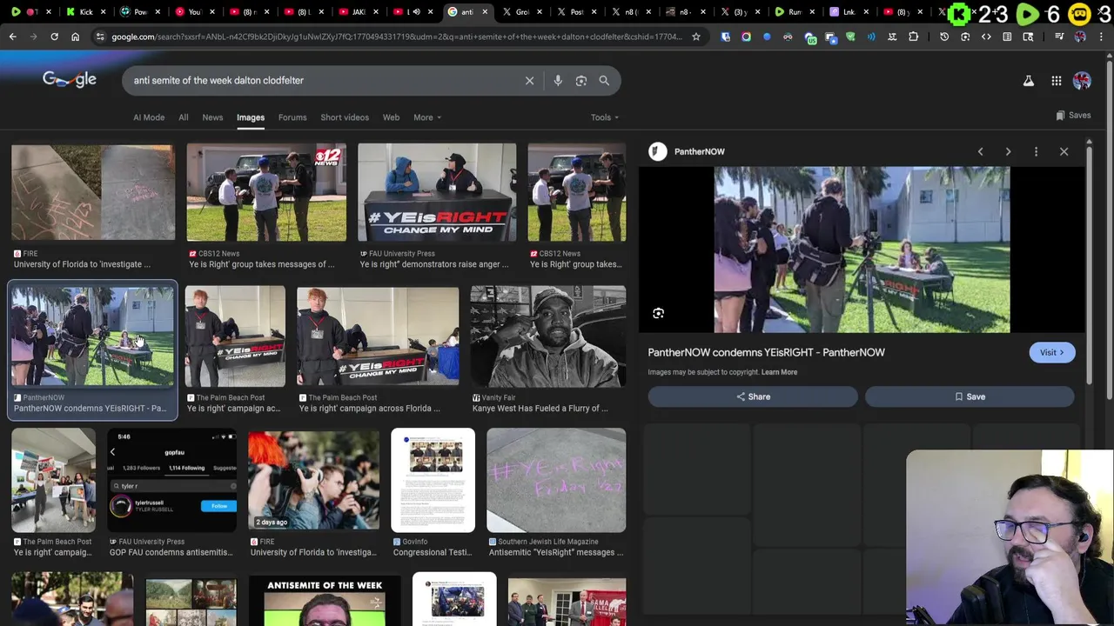
Task: Open FAU University Press YEisRIGHT table thumbnail
Action: tap(437, 192)
